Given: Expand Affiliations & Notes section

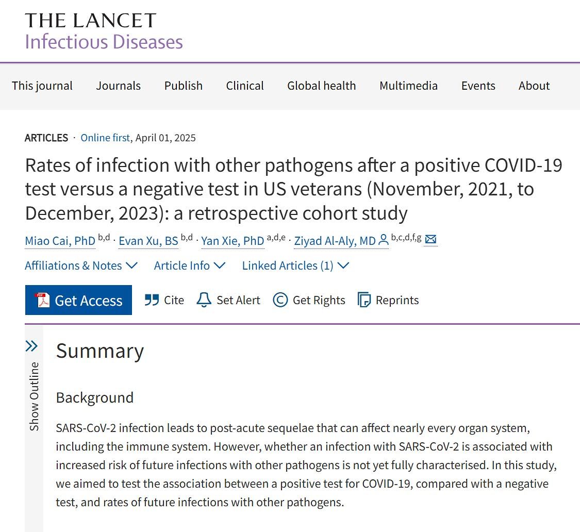Looking at the screenshot, I should [81, 265].
